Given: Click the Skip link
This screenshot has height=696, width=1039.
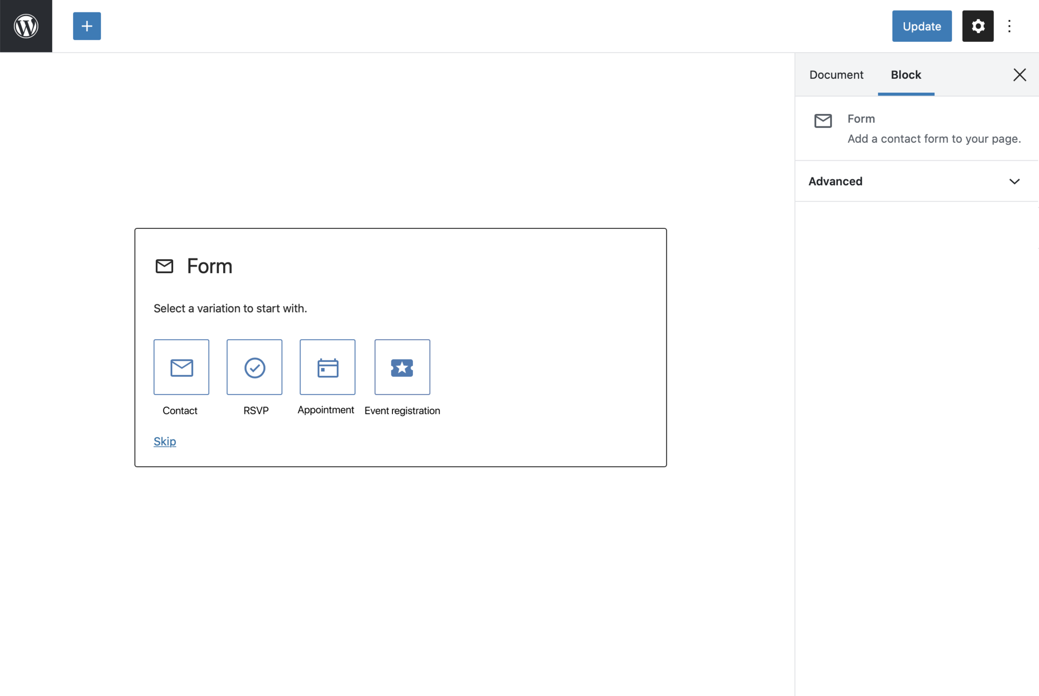Looking at the screenshot, I should point(165,441).
